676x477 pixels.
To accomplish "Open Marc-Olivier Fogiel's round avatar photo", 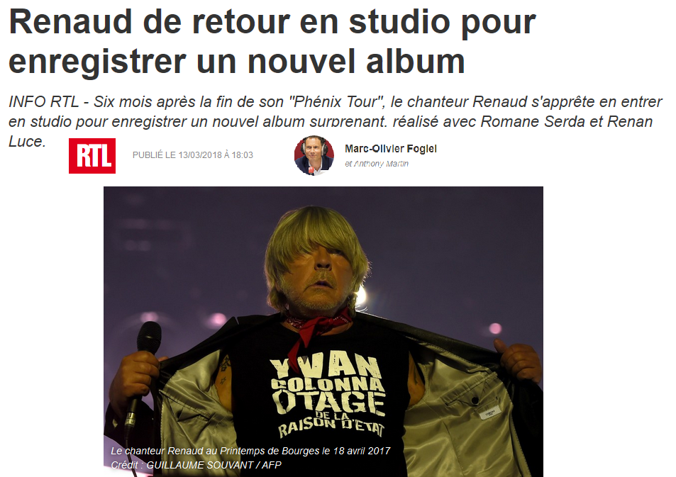I will [x=314, y=155].
